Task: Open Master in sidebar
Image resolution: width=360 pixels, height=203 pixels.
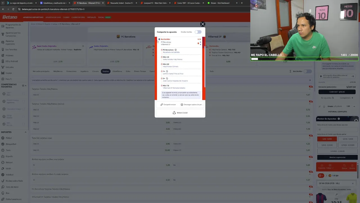Action: pos(9,73)
